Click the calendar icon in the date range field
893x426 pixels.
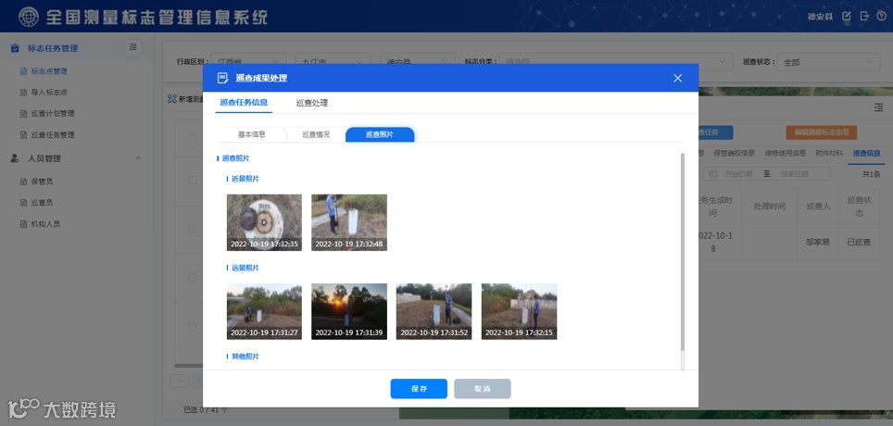click(713, 174)
